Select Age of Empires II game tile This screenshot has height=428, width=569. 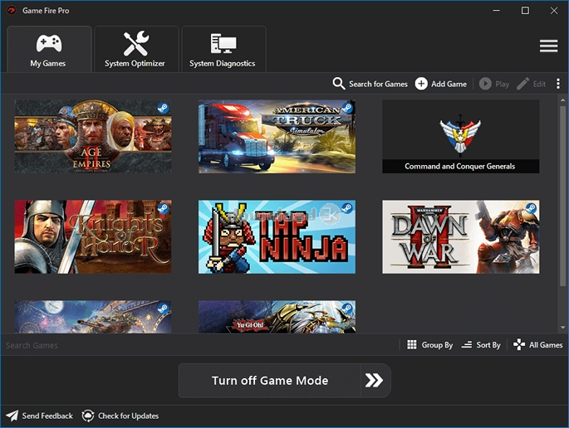93,136
